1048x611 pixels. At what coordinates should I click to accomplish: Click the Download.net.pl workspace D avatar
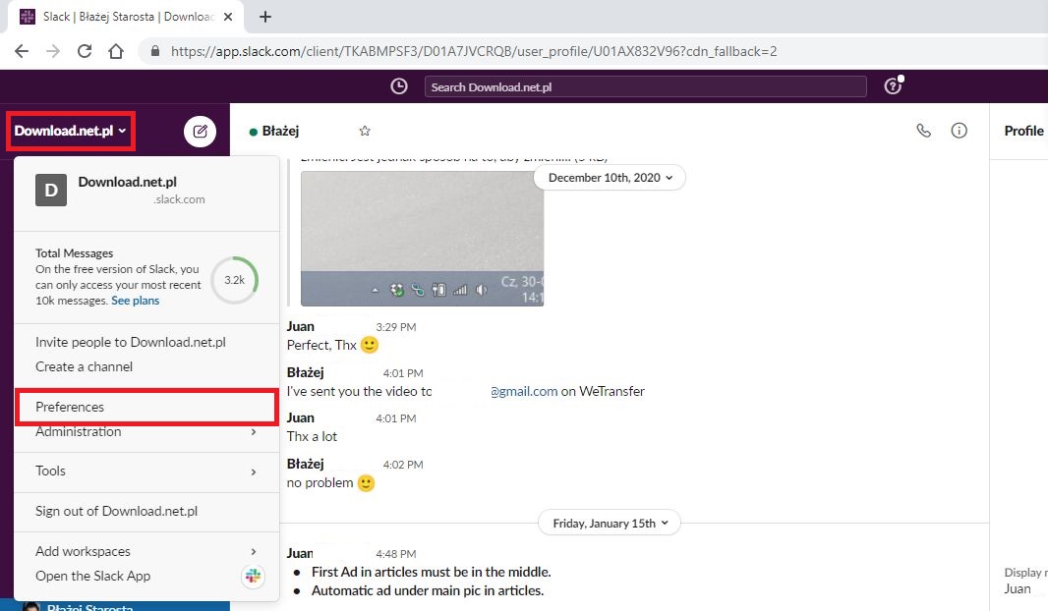coord(51,191)
